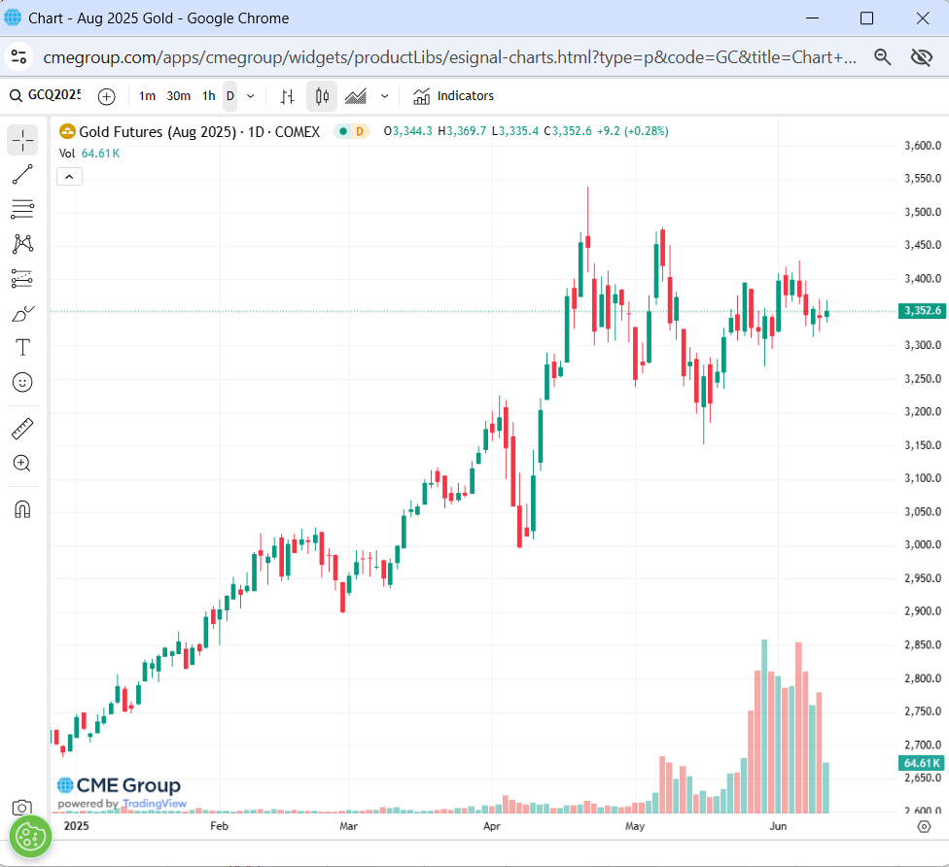
Task: Select the Crosshair tool
Action: [x=22, y=140]
